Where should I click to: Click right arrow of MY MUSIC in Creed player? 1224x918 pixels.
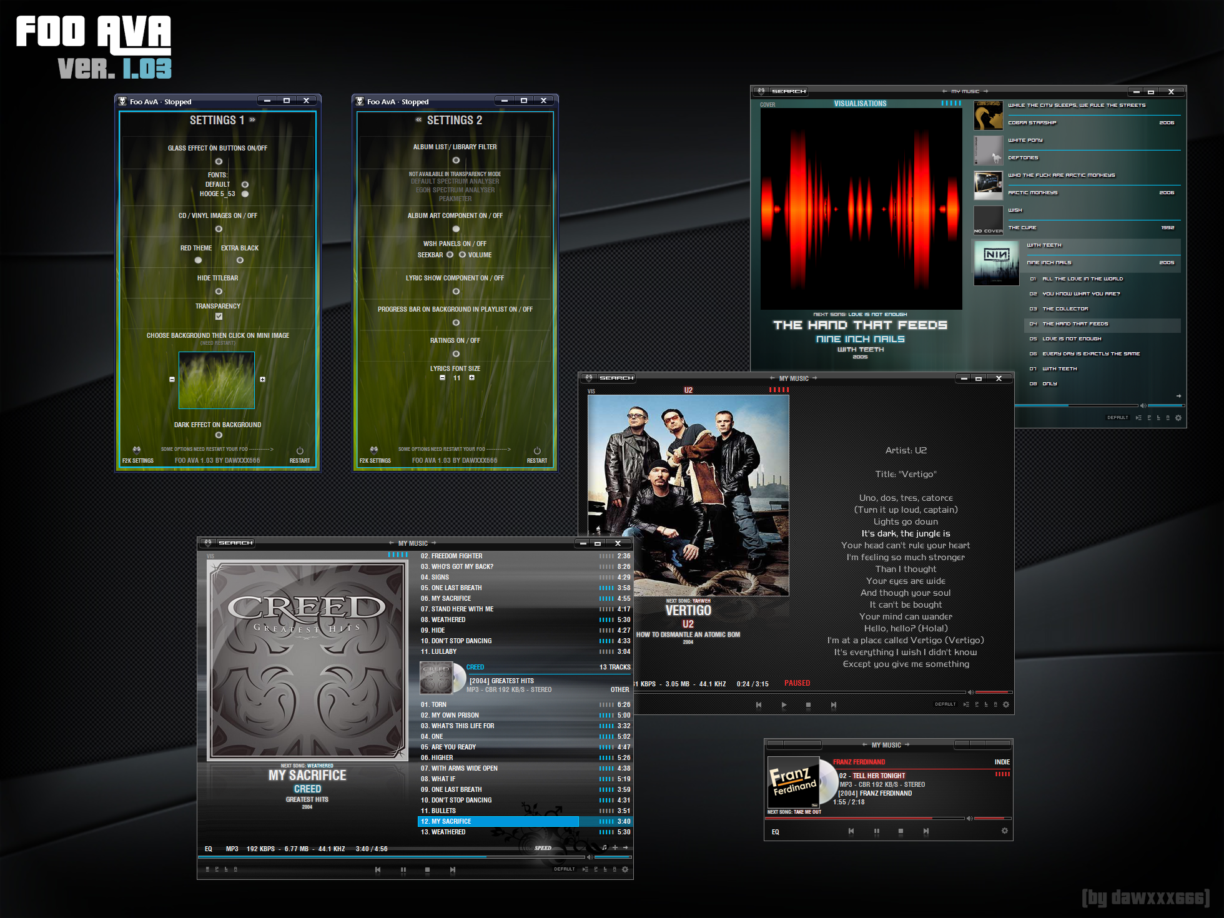(x=433, y=543)
